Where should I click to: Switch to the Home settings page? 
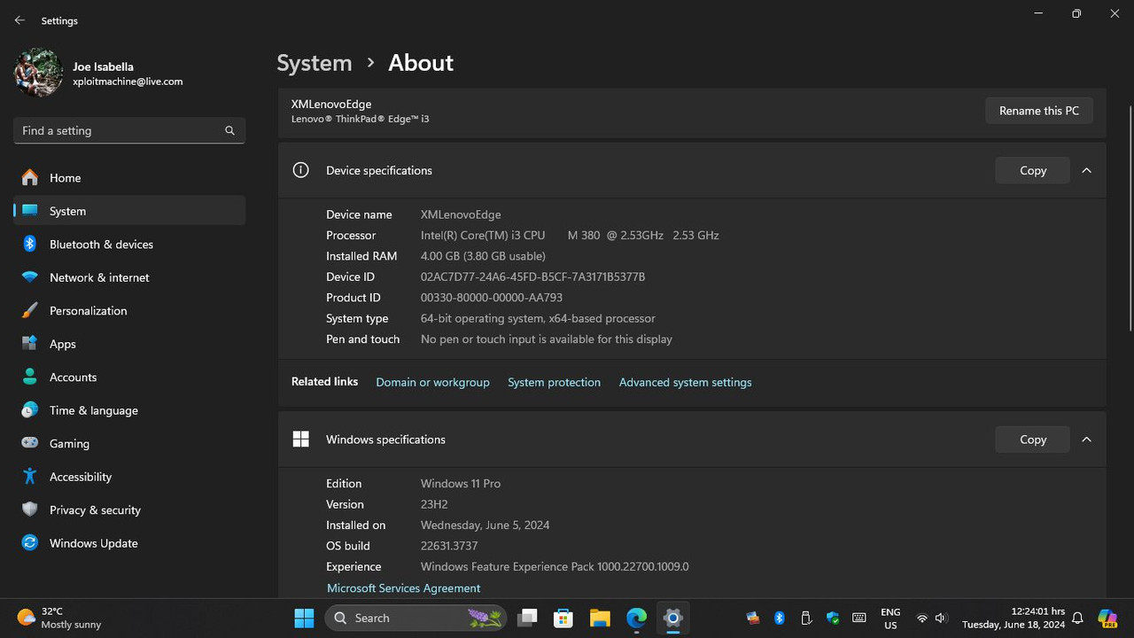pyautogui.click(x=65, y=177)
